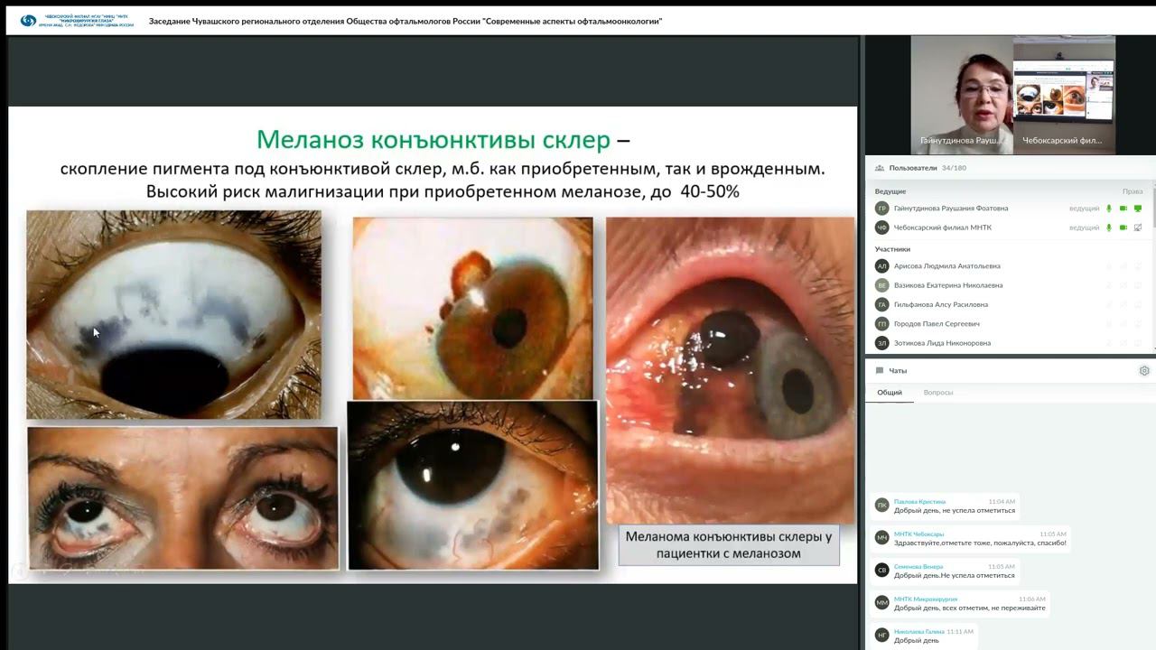Image resolution: width=1156 pixels, height=650 pixels.
Task: Click message 'Добрый день, всех отметим, не переживайте'
Action: (970, 608)
